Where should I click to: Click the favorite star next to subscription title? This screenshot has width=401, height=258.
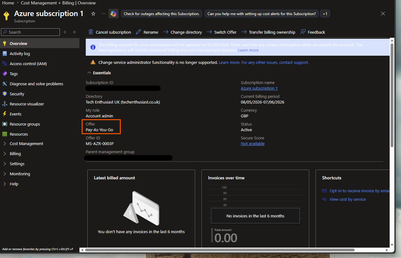[93, 14]
